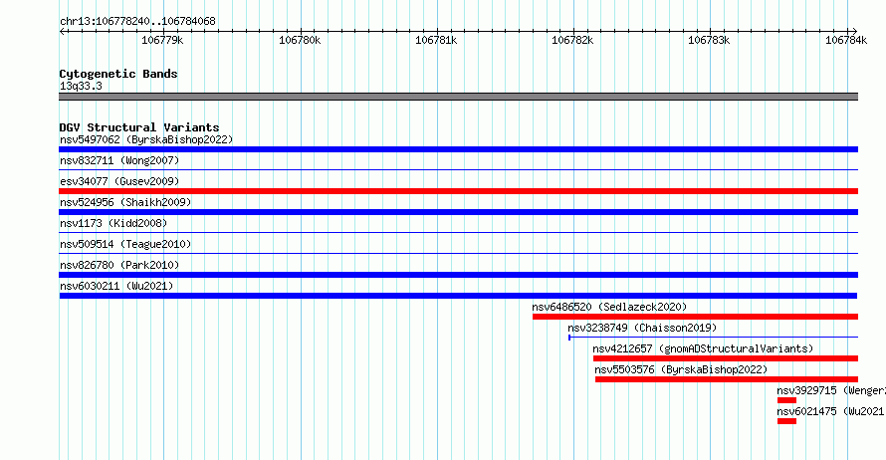Viewport: 886px width, 460px height.
Task: Open nsv3238749 (Chaisson2019) variant label
Action: coord(642,328)
